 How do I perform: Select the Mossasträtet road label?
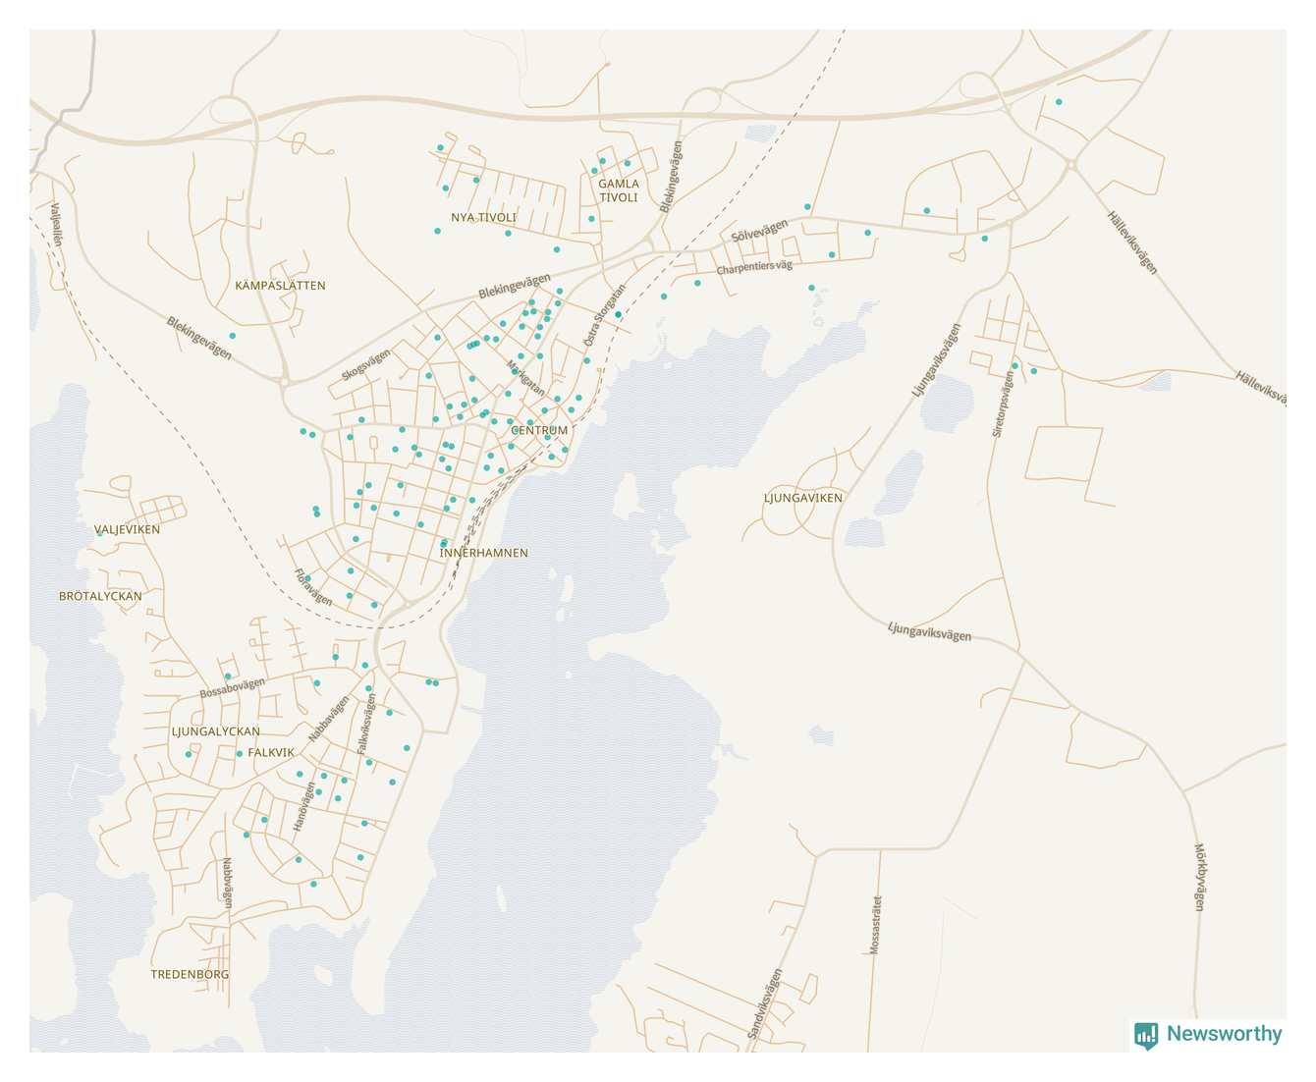click(875, 925)
